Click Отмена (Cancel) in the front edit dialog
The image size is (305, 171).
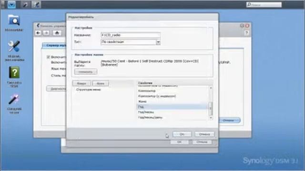pos(204,134)
